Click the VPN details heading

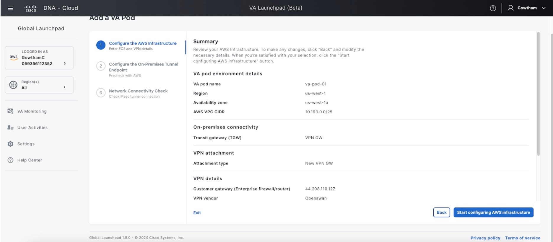208,179
